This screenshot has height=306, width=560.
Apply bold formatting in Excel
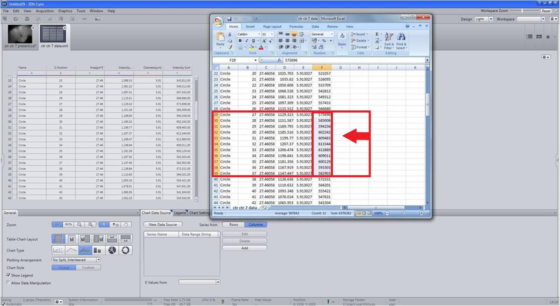point(240,41)
